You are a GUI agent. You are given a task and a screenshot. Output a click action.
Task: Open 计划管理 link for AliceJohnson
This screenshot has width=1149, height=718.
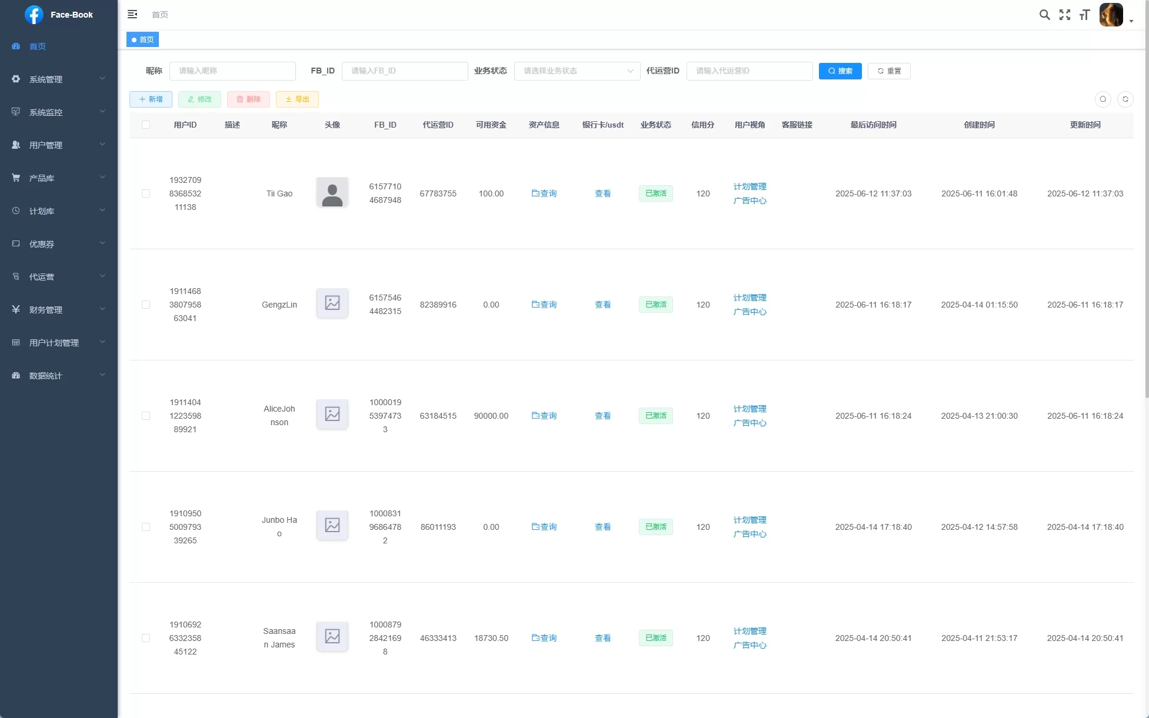click(750, 409)
